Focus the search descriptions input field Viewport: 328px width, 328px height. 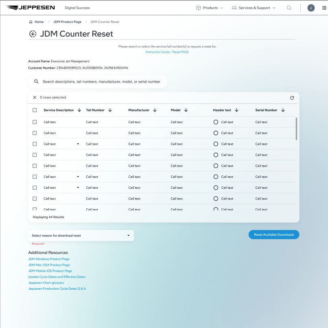pos(98,81)
